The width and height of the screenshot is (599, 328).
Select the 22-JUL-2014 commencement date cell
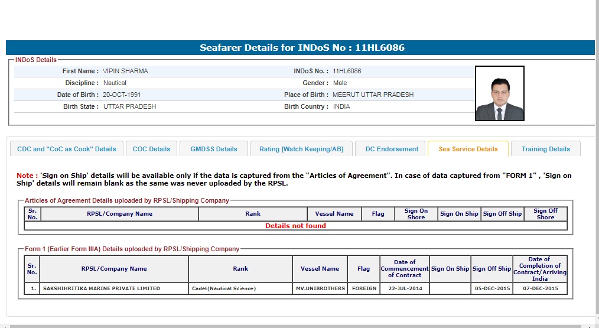pos(405,288)
